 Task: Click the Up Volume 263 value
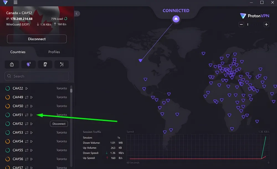click(113, 148)
